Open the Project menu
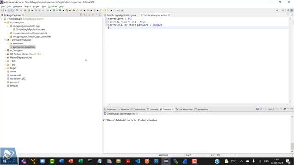 point(37,6)
